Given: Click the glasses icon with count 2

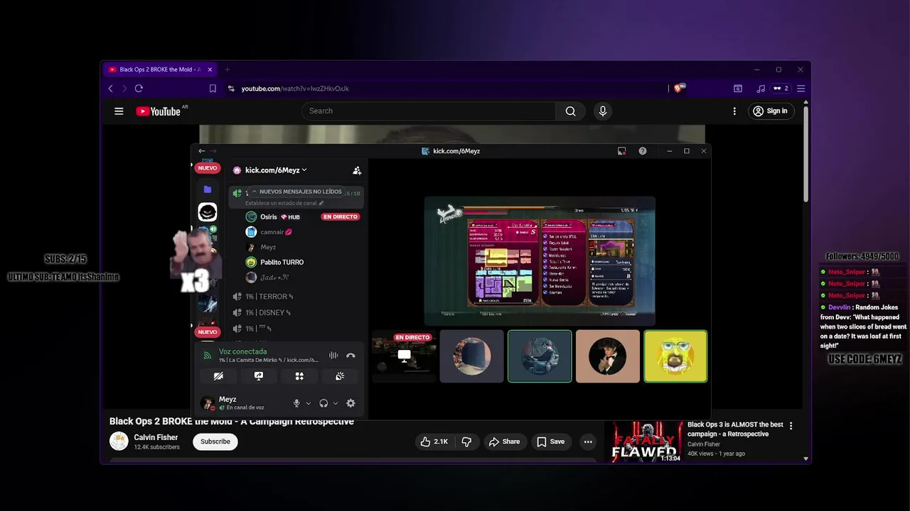Looking at the screenshot, I should (x=781, y=89).
